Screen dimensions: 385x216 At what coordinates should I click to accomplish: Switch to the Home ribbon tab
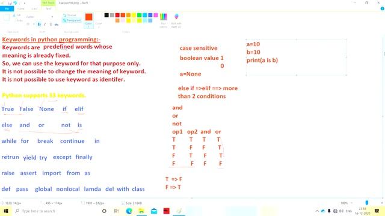coord(21,9)
